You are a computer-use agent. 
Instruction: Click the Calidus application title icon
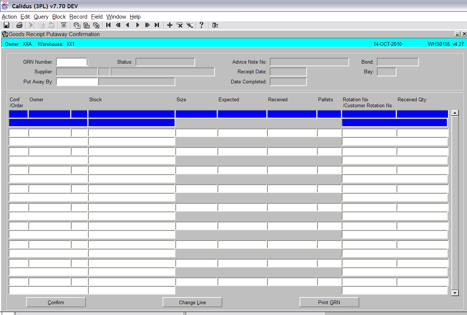[x=5, y=6]
